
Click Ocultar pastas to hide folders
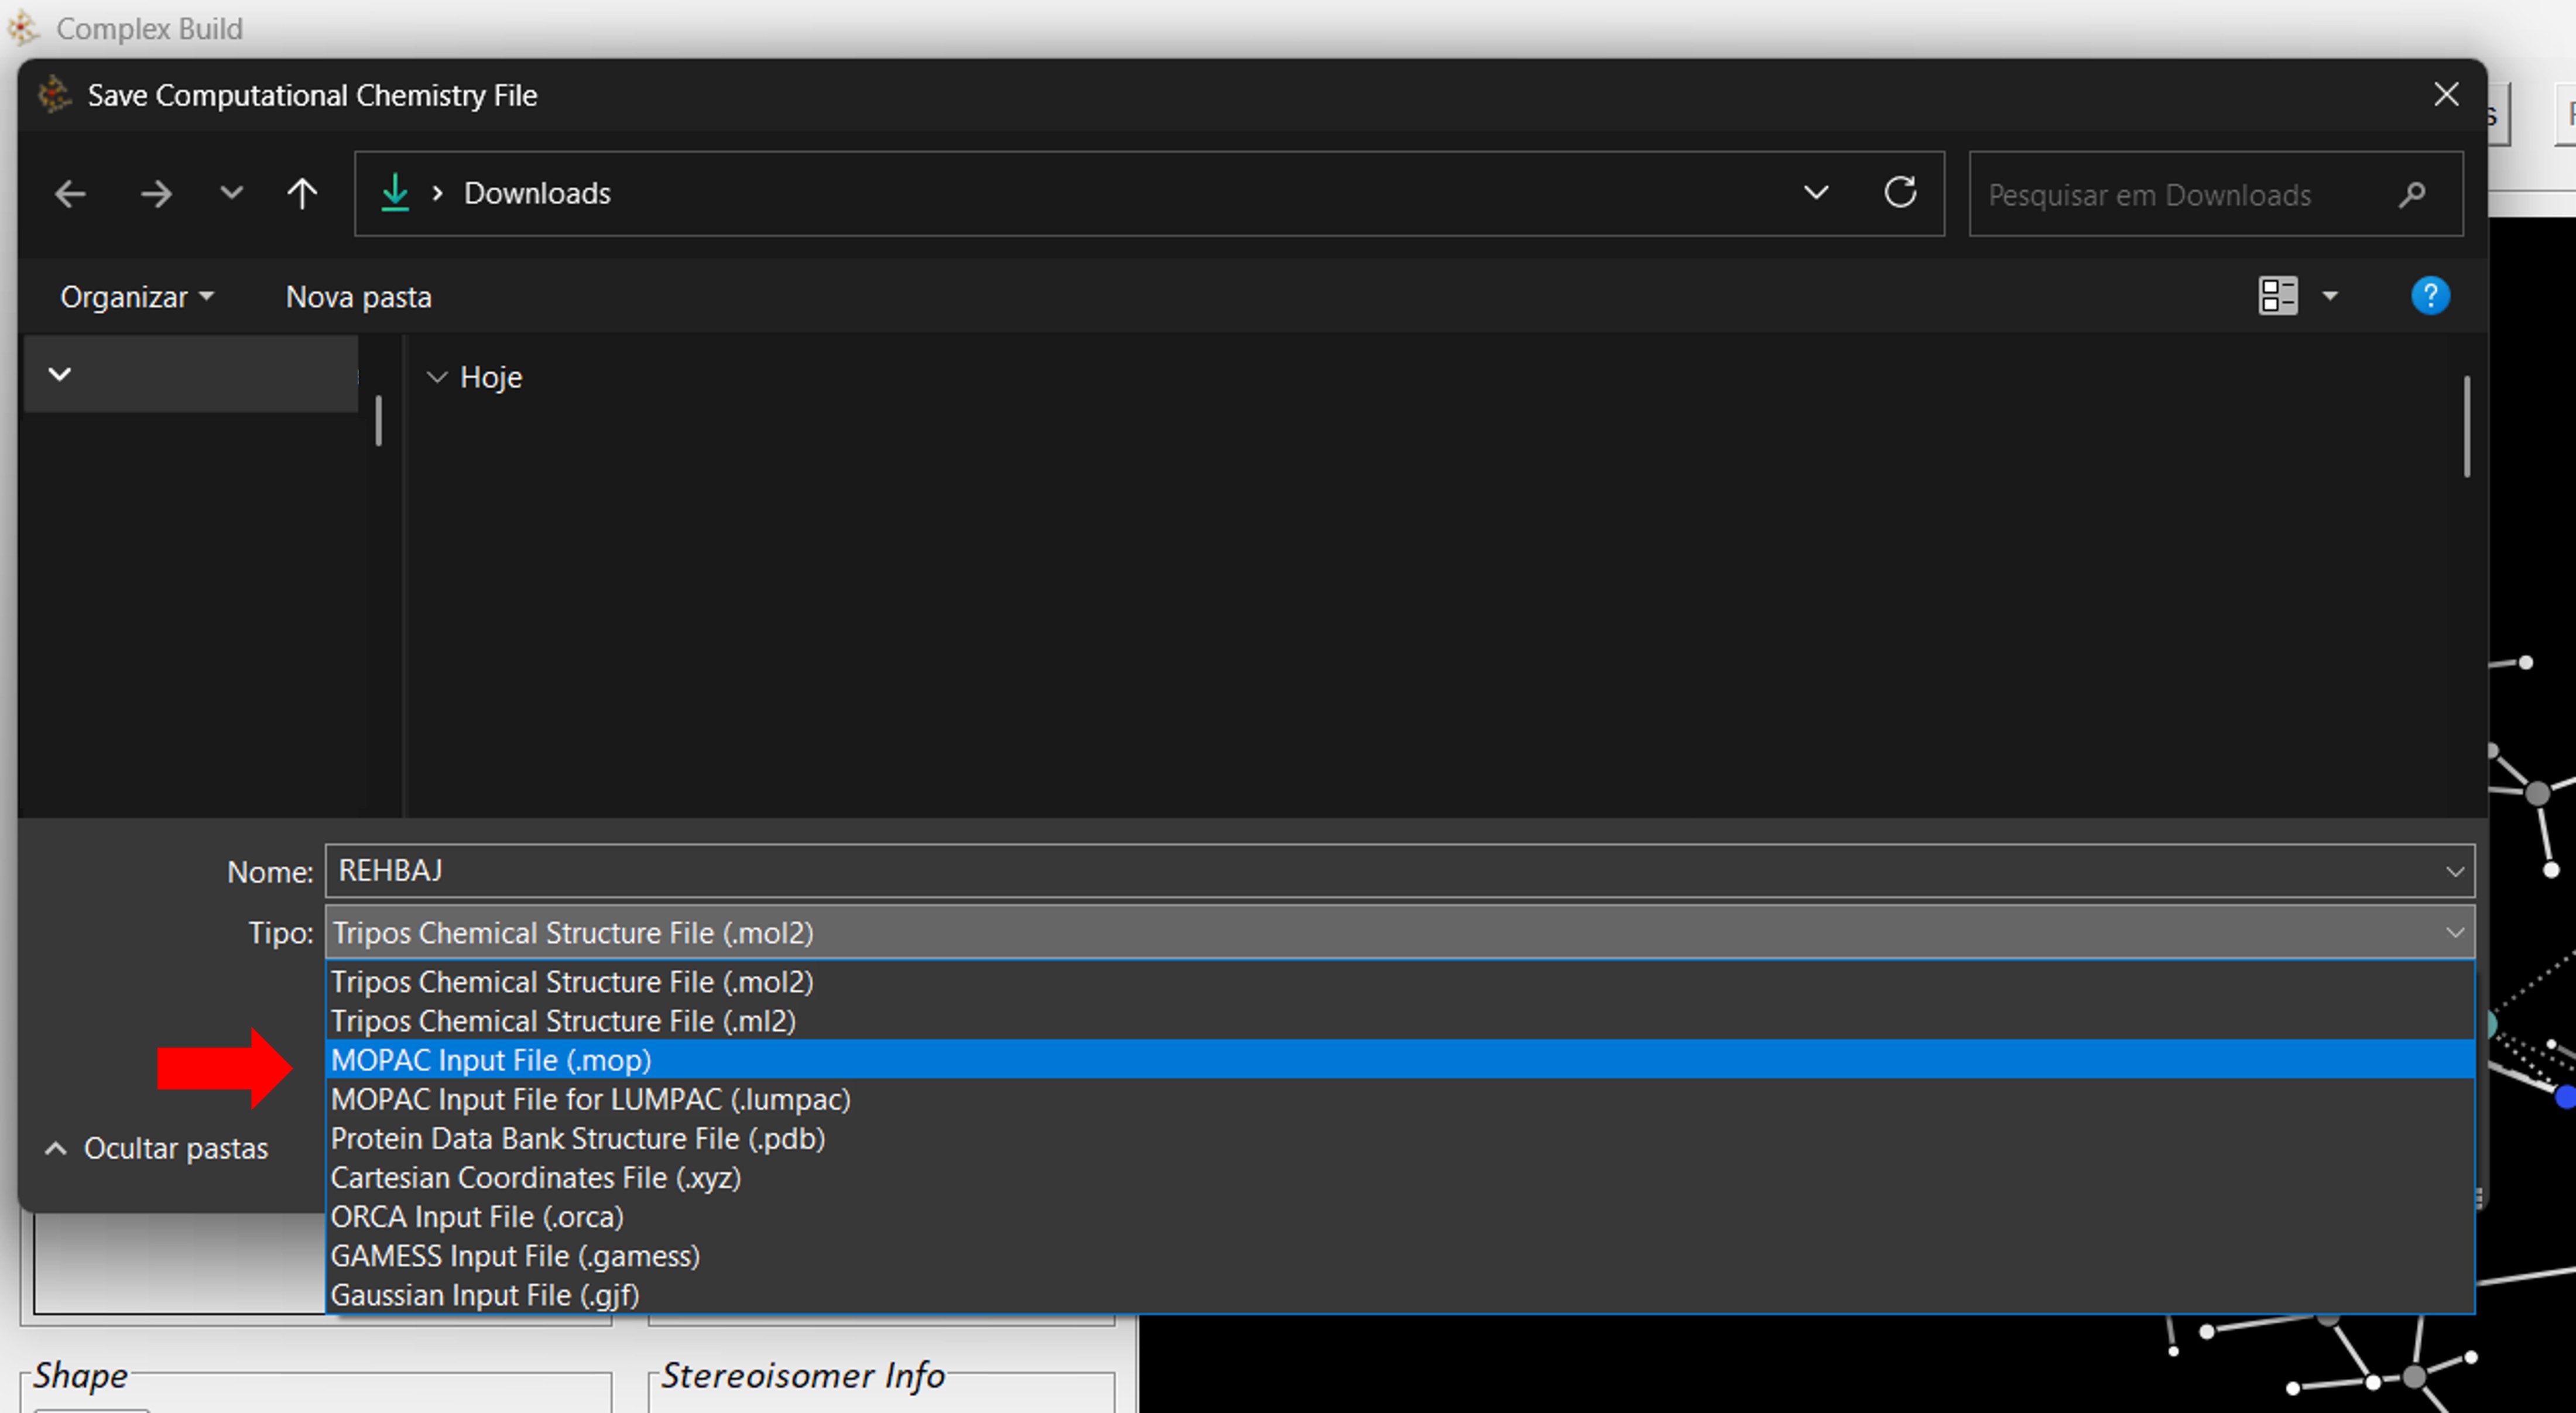point(157,1148)
